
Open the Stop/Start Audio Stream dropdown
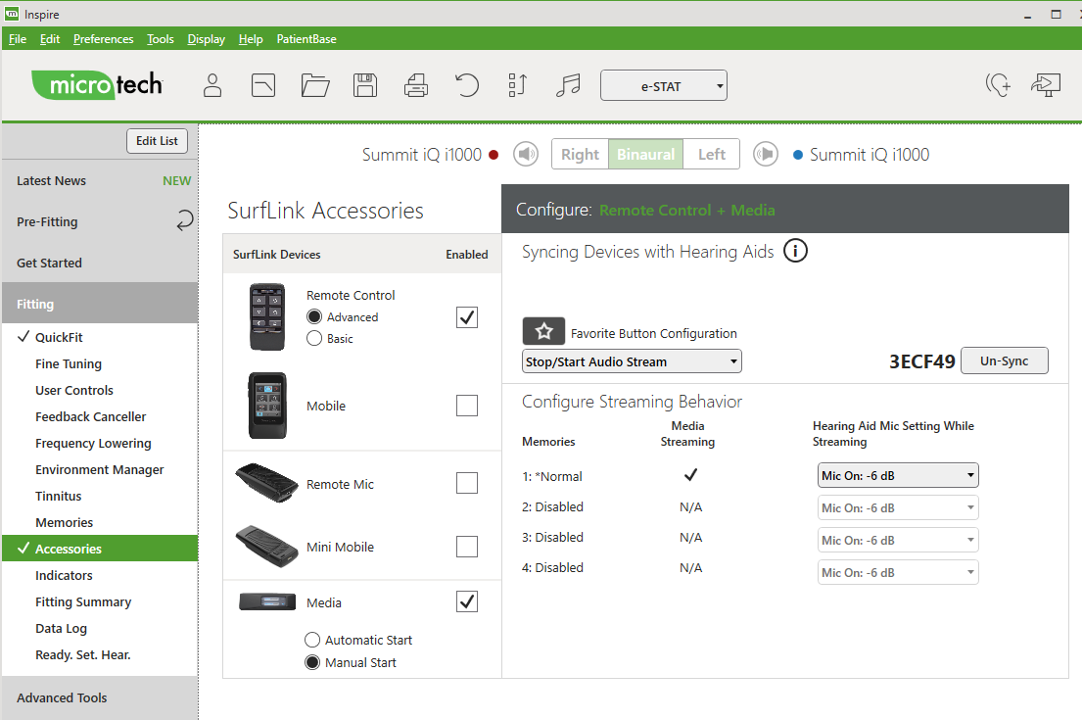coord(633,361)
